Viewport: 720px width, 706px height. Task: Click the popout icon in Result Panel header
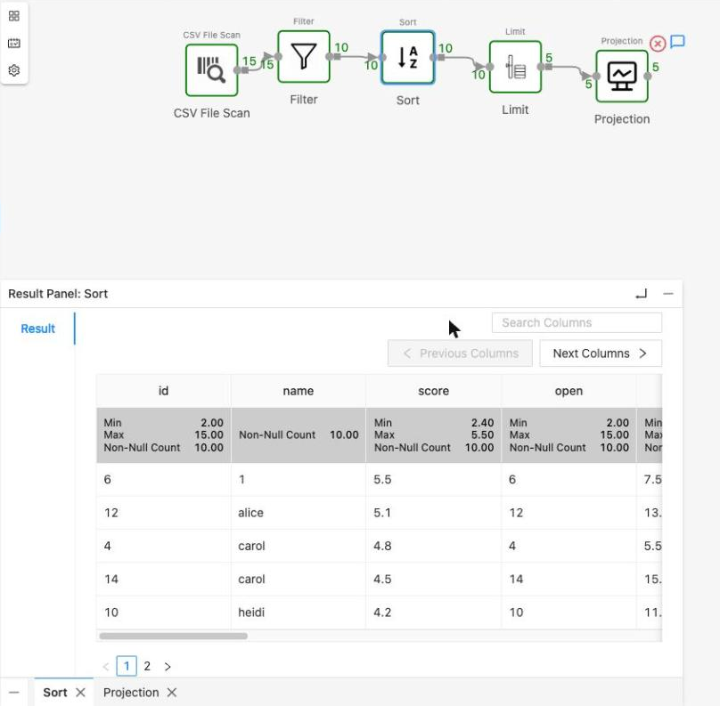tap(642, 294)
